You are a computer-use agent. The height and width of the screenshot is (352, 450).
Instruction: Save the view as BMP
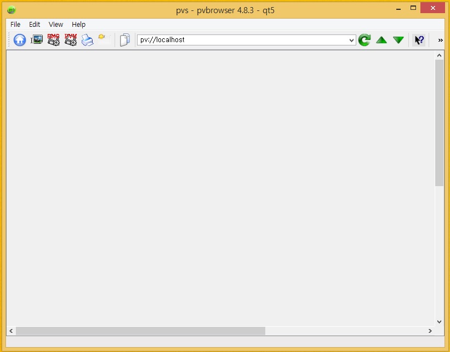point(53,39)
